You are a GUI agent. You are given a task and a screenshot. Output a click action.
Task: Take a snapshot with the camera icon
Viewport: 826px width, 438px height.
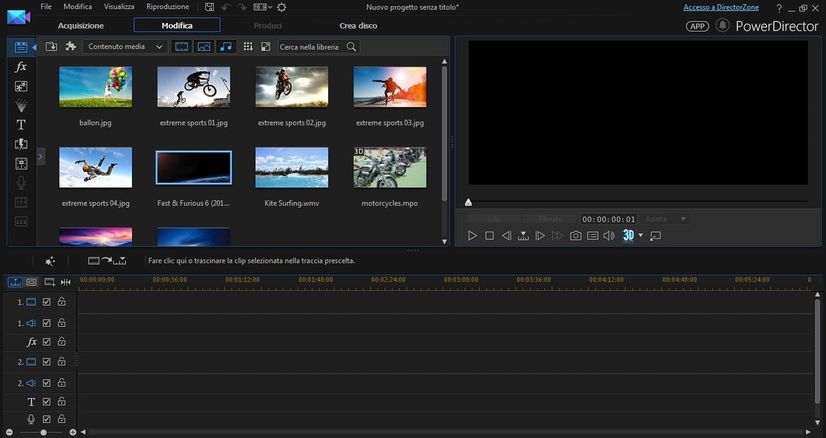[575, 236]
